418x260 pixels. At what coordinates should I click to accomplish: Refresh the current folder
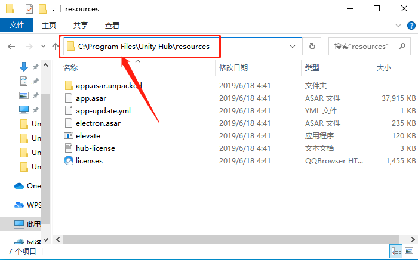[x=312, y=47]
